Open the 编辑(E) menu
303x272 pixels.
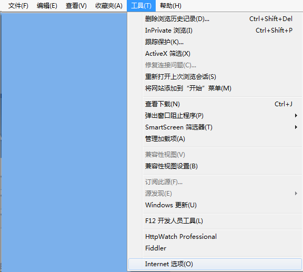[x=47, y=6]
